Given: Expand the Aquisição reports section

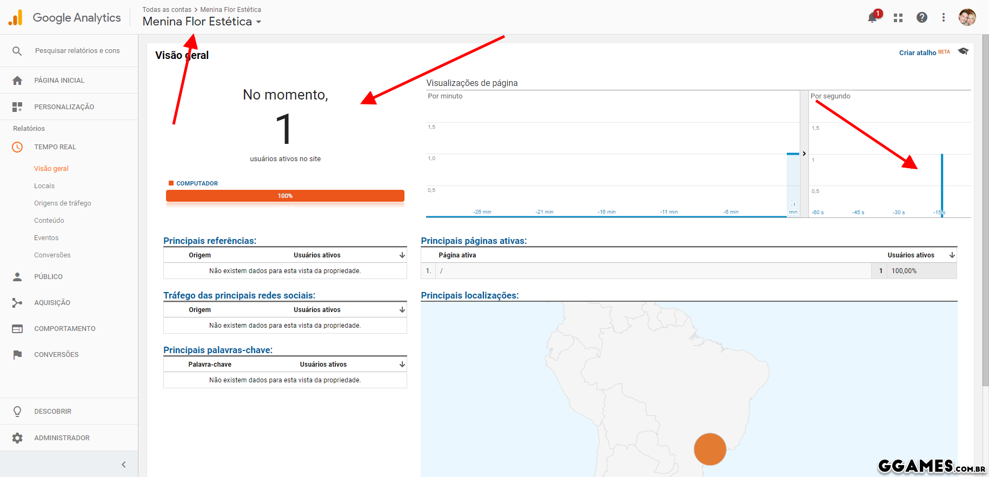Looking at the screenshot, I should tap(52, 303).
